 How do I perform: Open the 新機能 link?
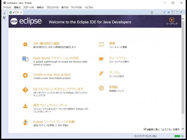[x=113, y=87]
